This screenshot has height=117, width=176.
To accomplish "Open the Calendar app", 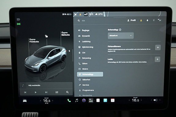I will point(113,100).
